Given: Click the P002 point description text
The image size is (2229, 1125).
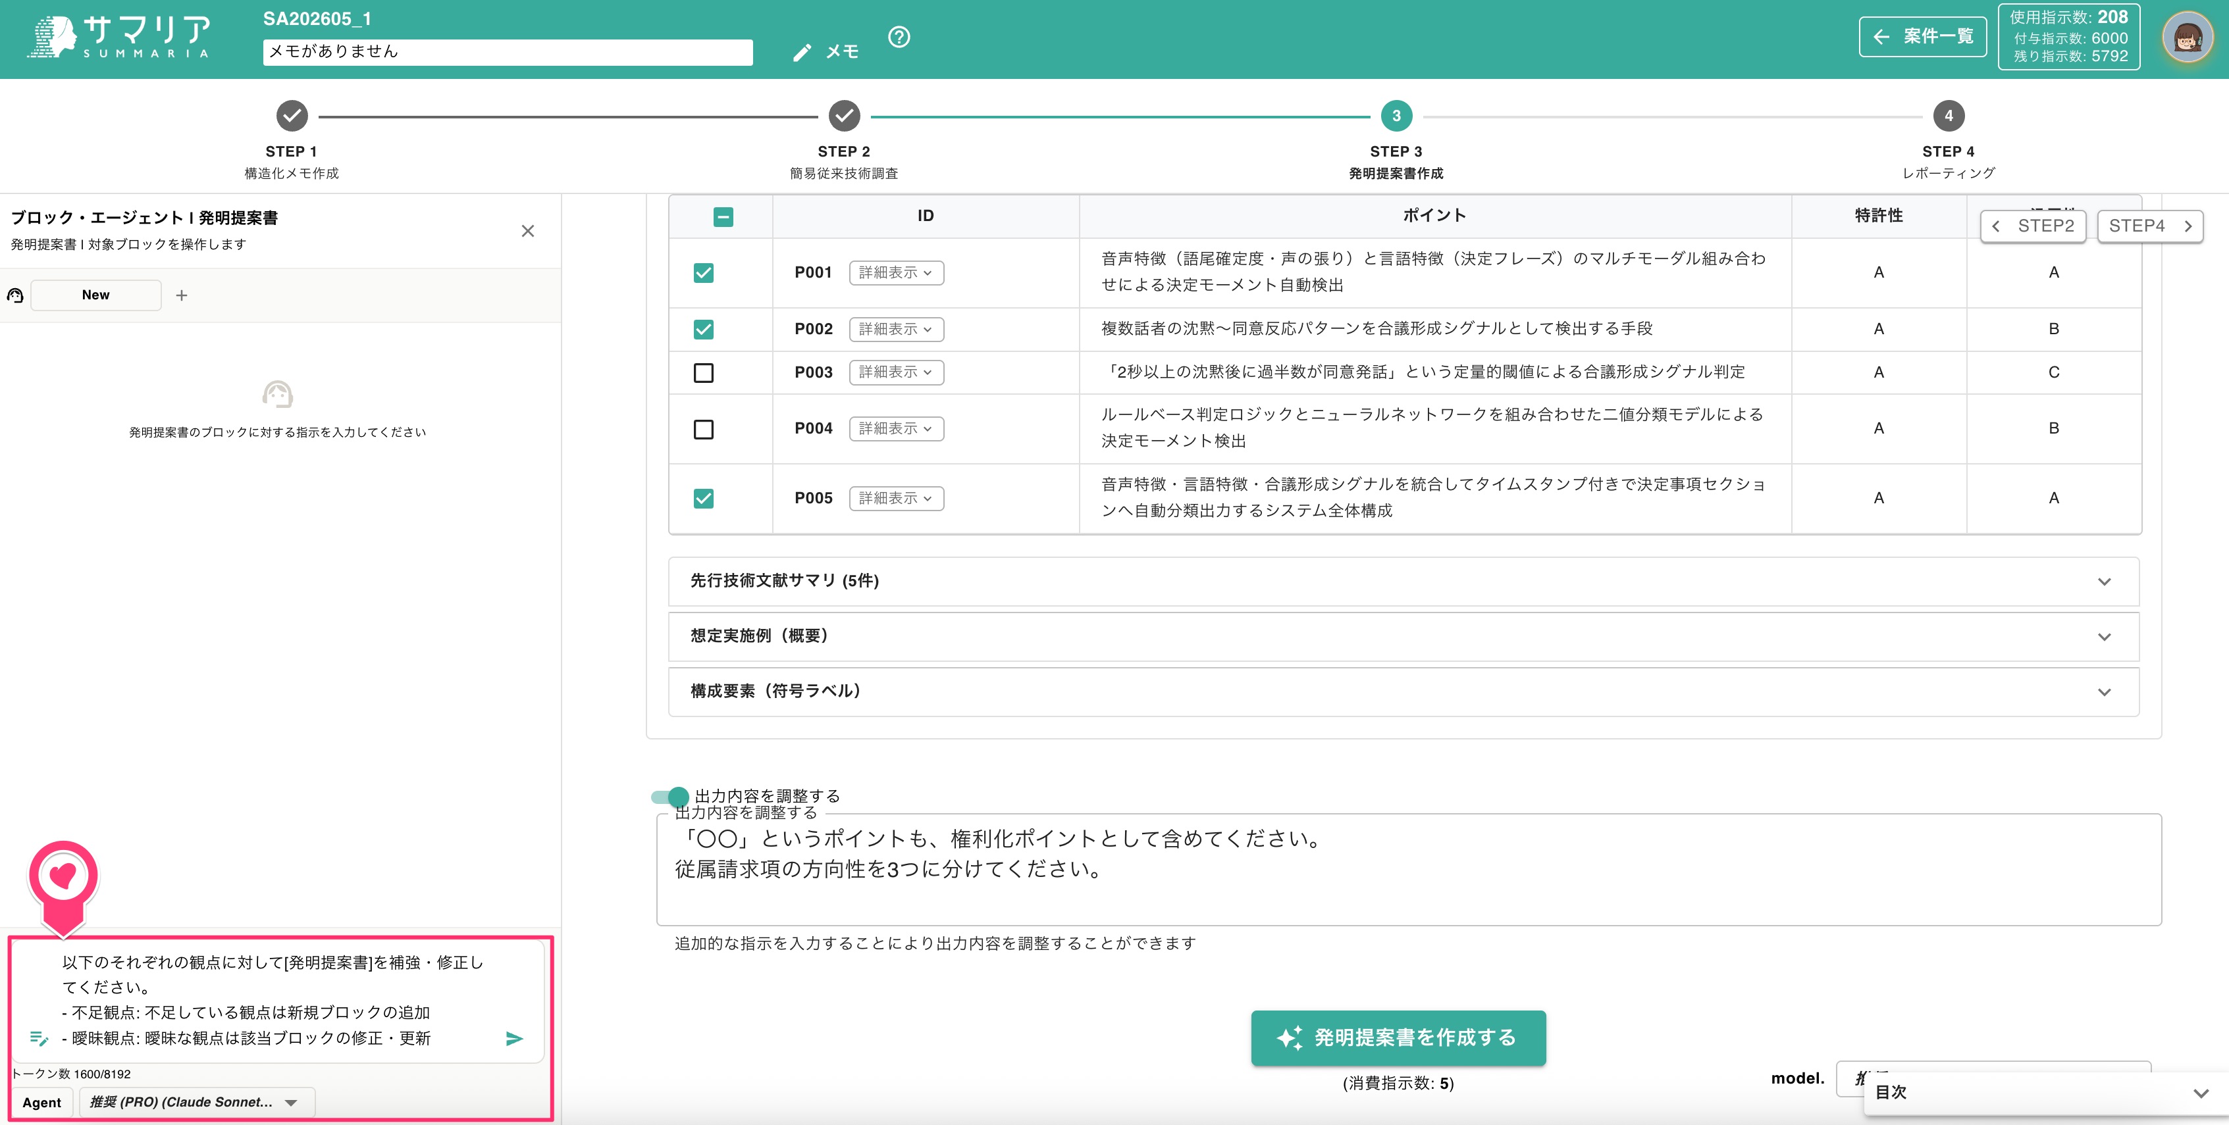Looking at the screenshot, I should pos(1377,330).
